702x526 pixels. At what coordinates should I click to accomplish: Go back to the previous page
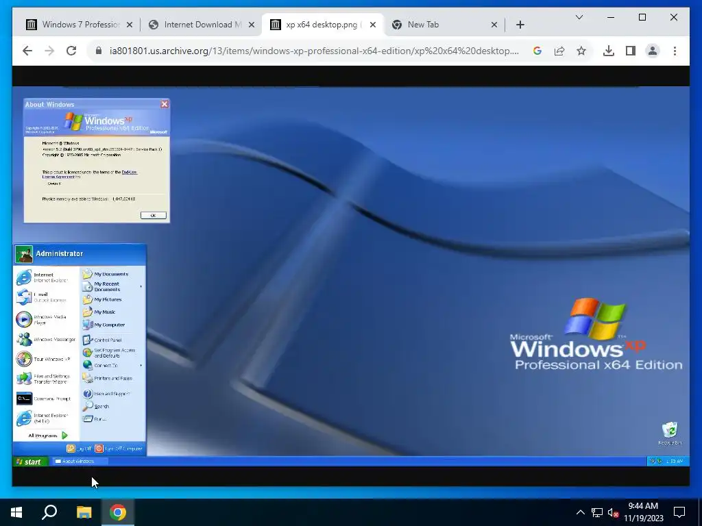point(27,51)
